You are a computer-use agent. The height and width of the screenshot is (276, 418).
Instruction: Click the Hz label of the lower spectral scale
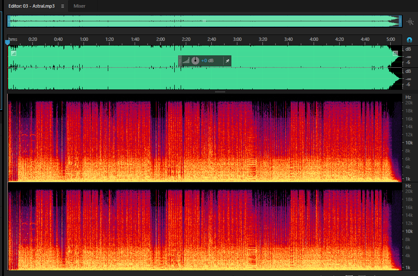[x=408, y=186]
